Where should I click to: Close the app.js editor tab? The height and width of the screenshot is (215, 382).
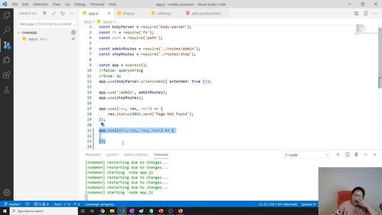(x=109, y=13)
